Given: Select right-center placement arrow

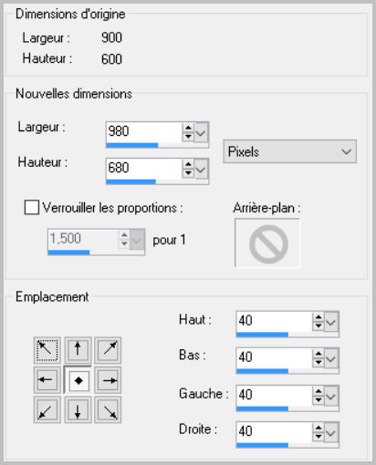Looking at the screenshot, I should click(x=108, y=380).
